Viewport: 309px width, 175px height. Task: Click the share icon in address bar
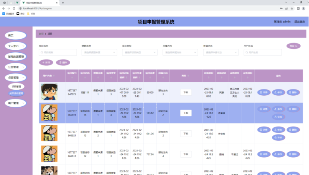pos(287,8)
